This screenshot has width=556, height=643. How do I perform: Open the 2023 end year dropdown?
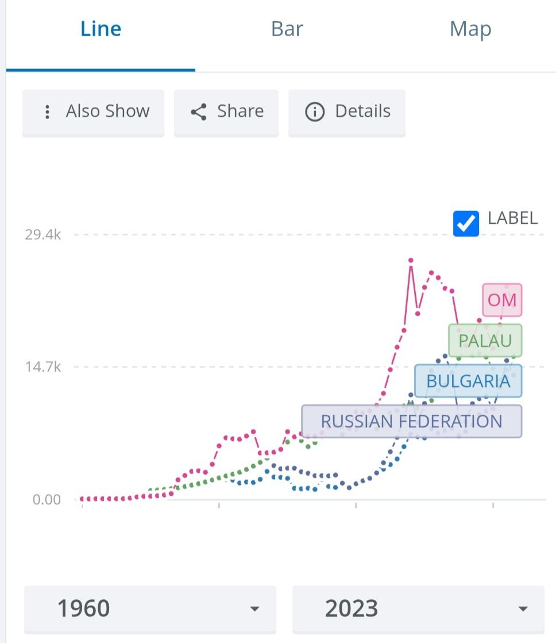point(418,610)
